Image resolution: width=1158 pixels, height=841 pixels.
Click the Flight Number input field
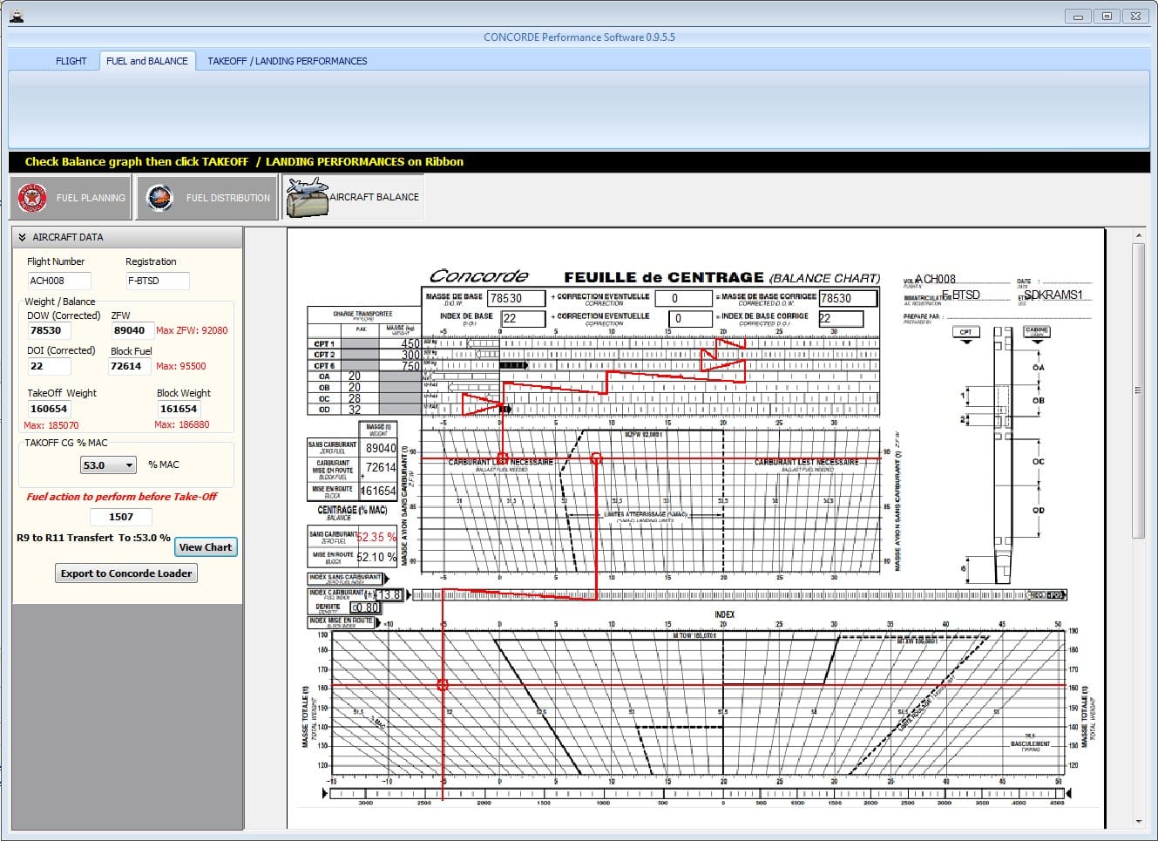[x=58, y=281]
